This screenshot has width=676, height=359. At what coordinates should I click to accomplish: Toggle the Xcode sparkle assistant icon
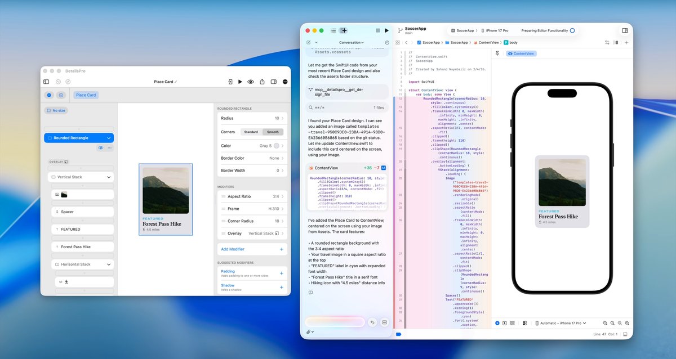point(344,30)
